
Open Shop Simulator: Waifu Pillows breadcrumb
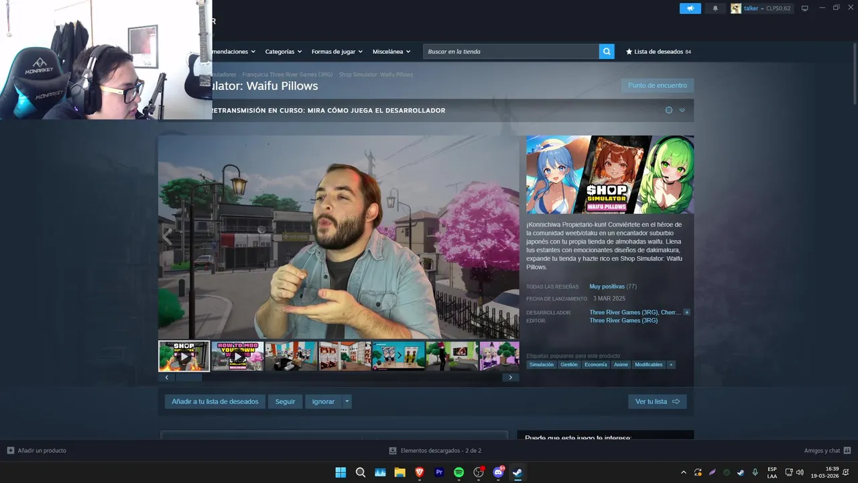click(x=376, y=74)
